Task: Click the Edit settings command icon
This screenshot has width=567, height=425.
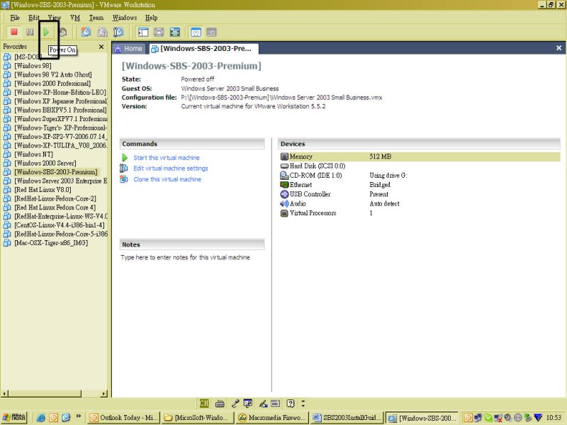Action: point(124,169)
